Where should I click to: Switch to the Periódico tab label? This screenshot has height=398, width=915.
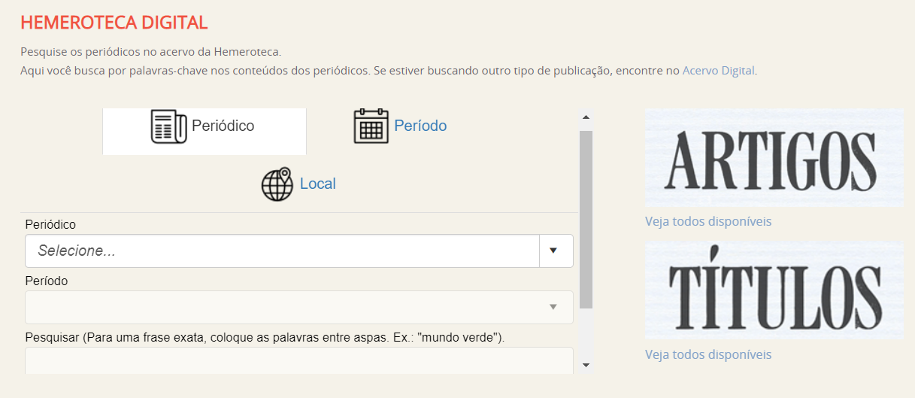[x=223, y=126]
